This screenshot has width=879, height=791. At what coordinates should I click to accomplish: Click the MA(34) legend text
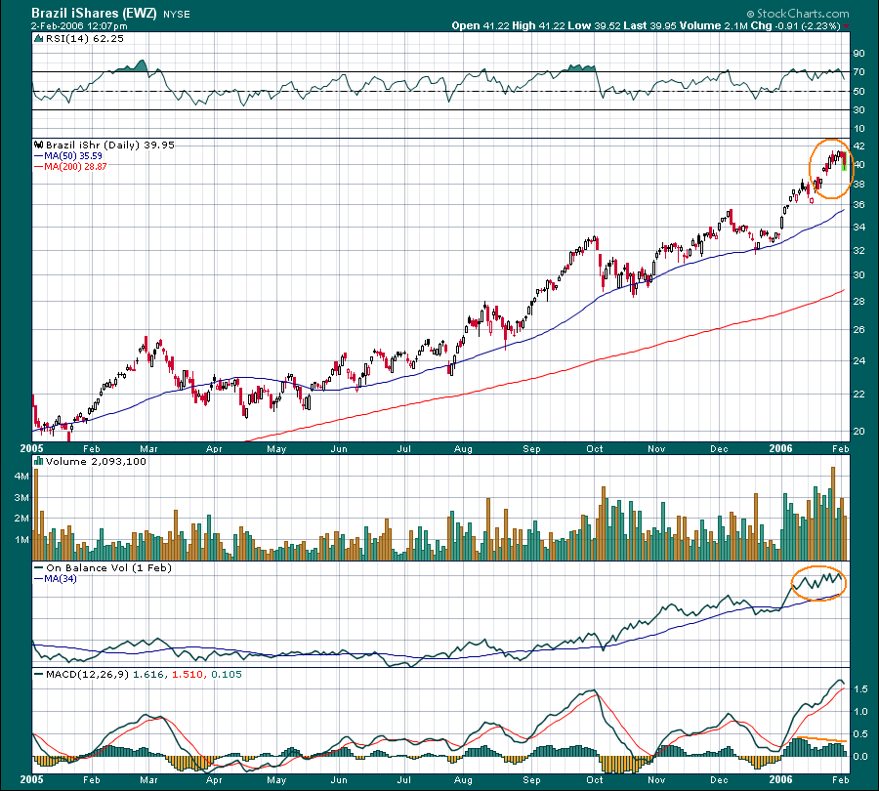[x=60, y=578]
